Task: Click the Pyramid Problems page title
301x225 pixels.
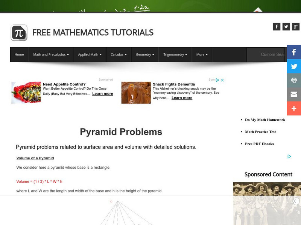Action: (121, 132)
